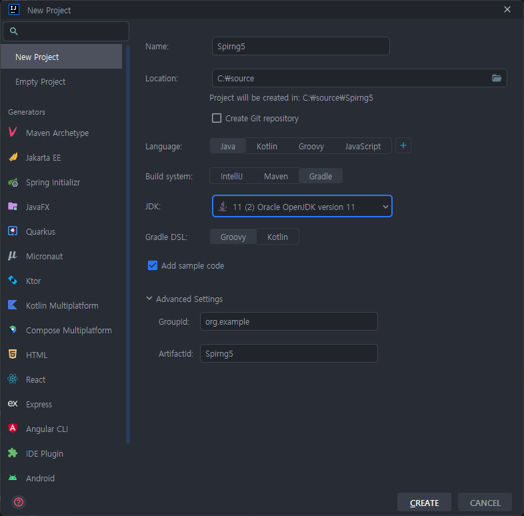Click the Spring Initializr leaf icon
This screenshot has height=516, width=524.
[x=13, y=182]
